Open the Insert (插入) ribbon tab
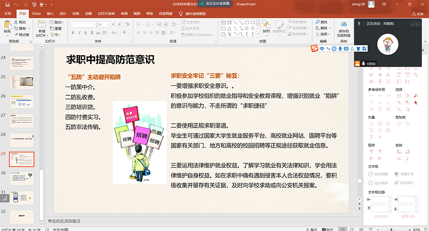The width and height of the screenshot is (429, 231). (x=50, y=14)
